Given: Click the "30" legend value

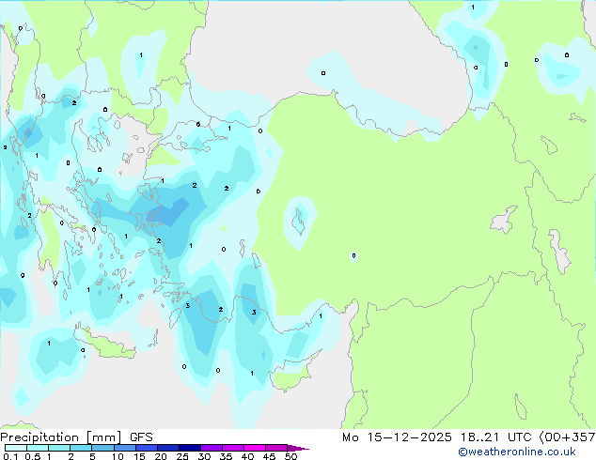Looking at the screenshot, I should [x=204, y=456].
